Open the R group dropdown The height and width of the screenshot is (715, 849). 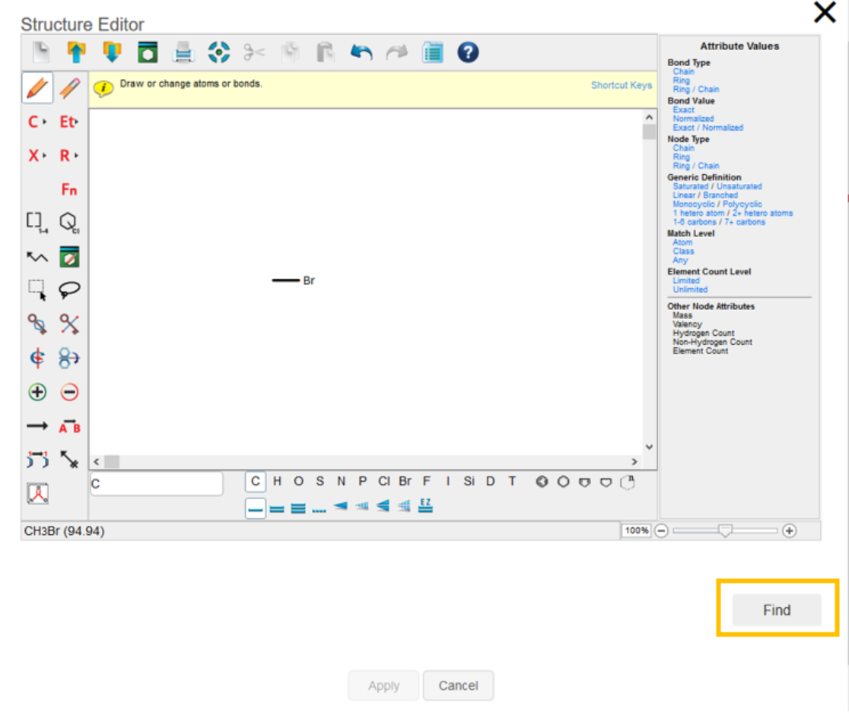click(x=69, y=156)
